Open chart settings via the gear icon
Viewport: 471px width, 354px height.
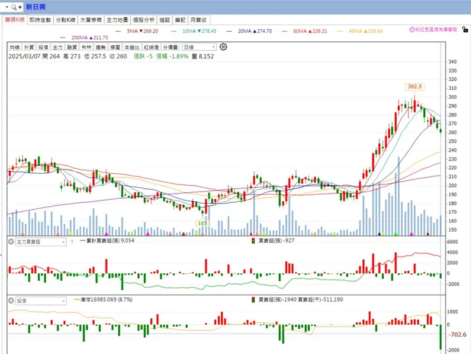[223, 47]
